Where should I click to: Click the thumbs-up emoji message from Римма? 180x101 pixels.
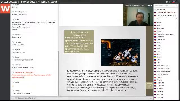pyautogui.click(x=13, y=86)
